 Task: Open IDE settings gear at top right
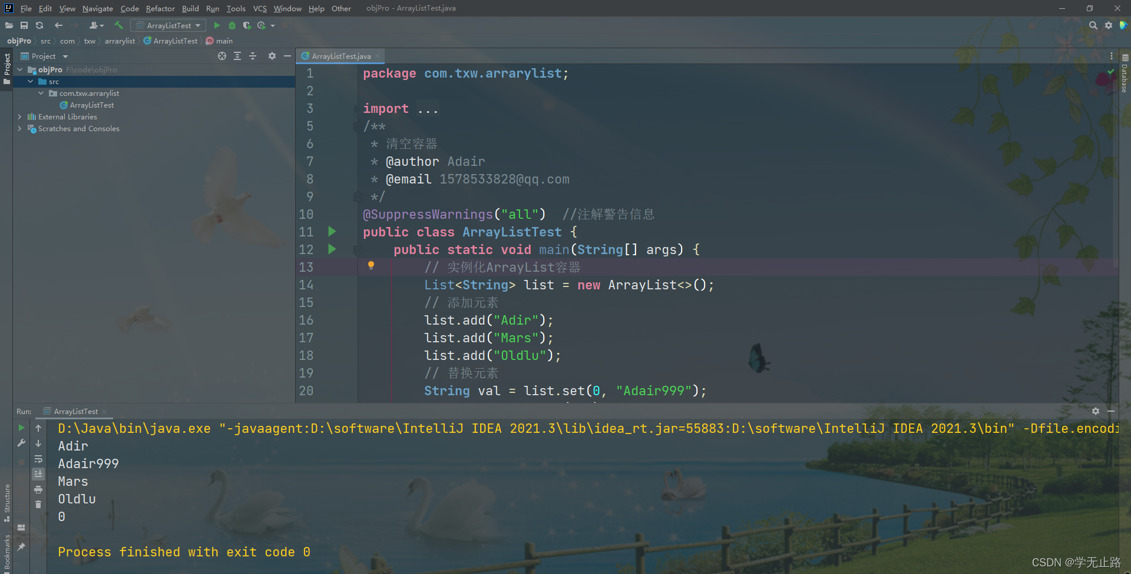tap(1109, 25)
